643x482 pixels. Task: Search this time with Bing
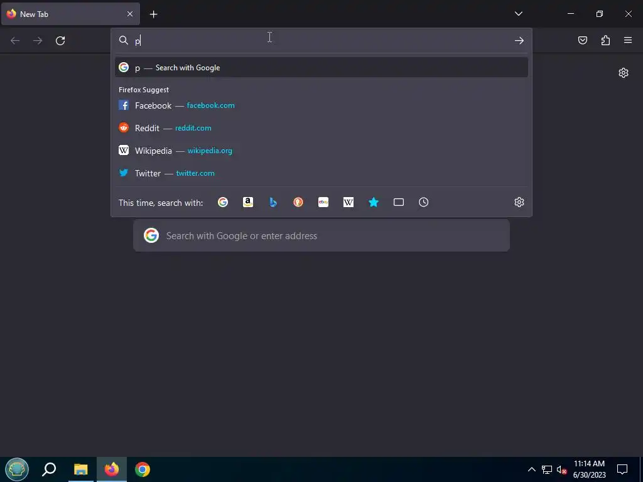pyautogui.click(x=273, y=202)
